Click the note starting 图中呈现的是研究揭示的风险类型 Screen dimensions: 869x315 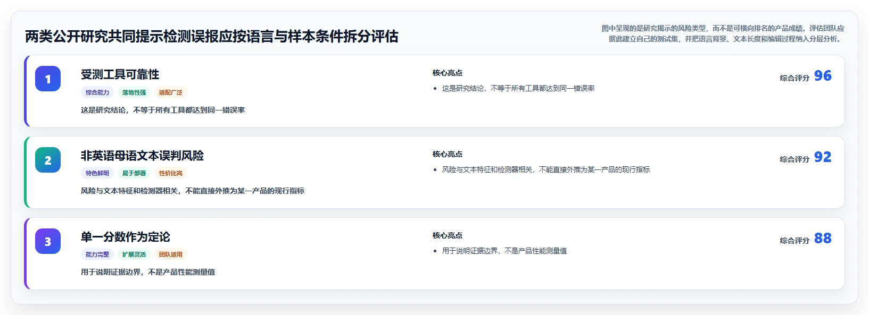tap(723, 33)
